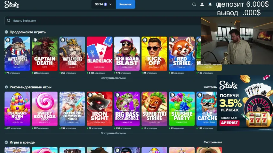Click the Продолжайте играть section icon
Image resolution: width=273 pixels, height=153 pixels.
click(6, 32)
